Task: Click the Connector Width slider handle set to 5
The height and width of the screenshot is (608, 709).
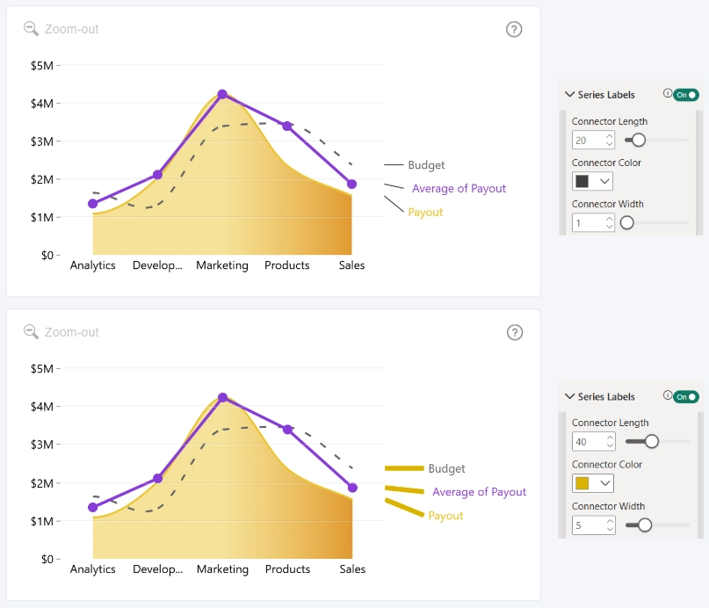Action: click(645, 525)
